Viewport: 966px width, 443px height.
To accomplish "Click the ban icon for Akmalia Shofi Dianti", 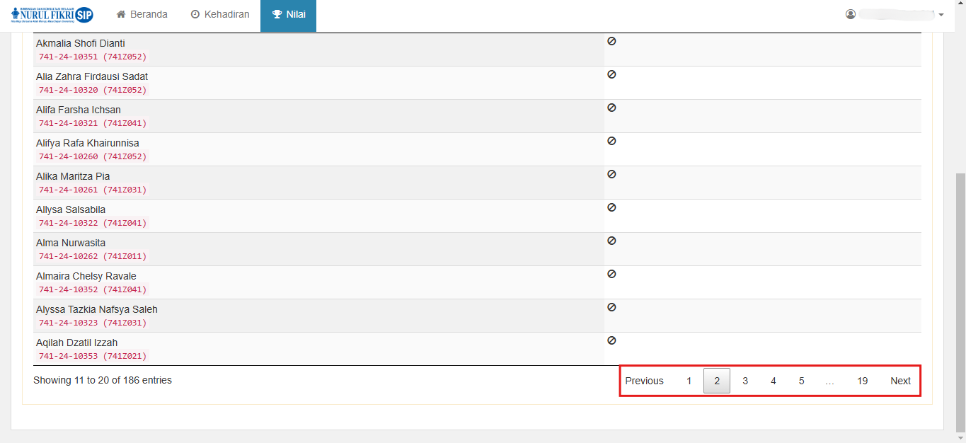I will click(611, 41).
